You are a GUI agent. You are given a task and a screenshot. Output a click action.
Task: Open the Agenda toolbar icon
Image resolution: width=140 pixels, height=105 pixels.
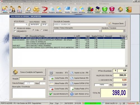(x=28, y=10)
